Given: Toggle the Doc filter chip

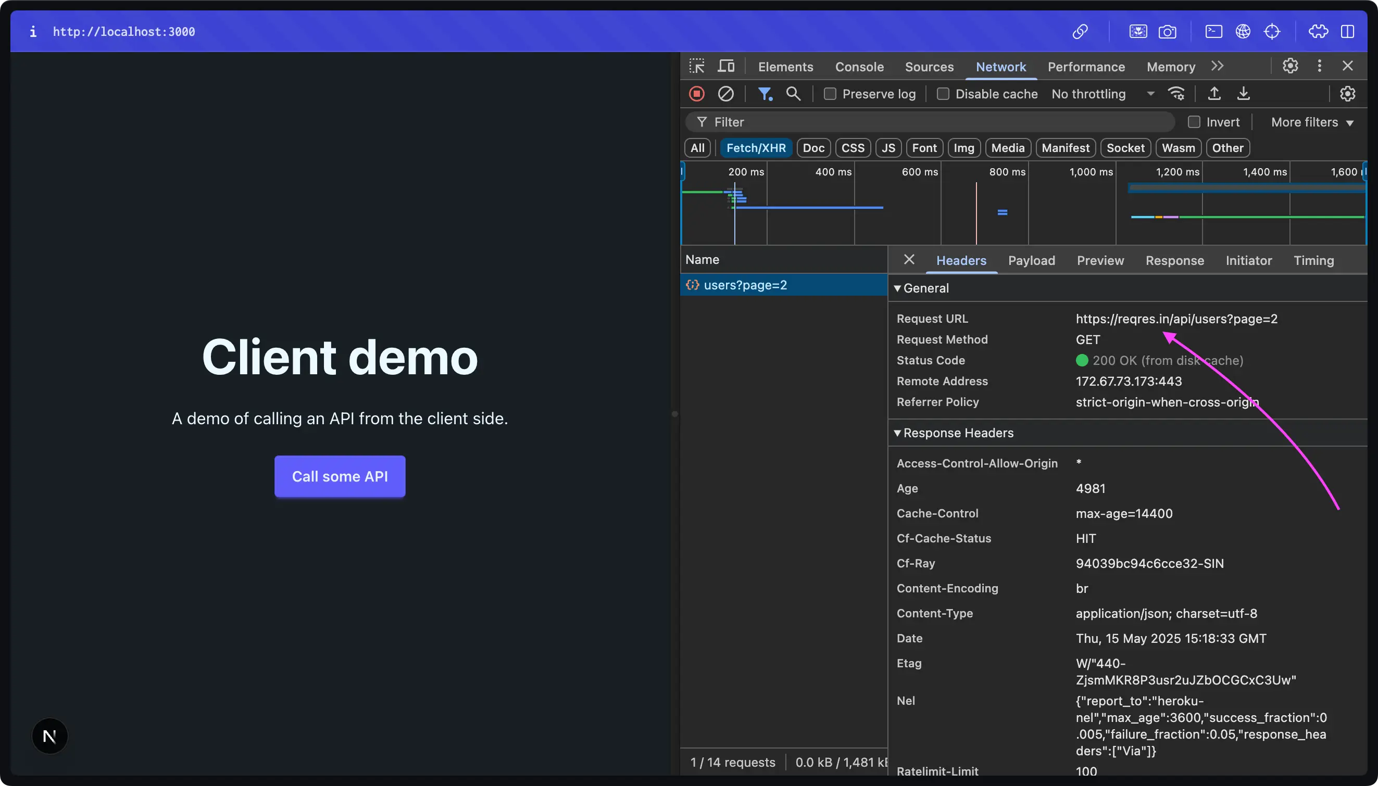Looking at the screenshot, I should [x=813, y=148].
